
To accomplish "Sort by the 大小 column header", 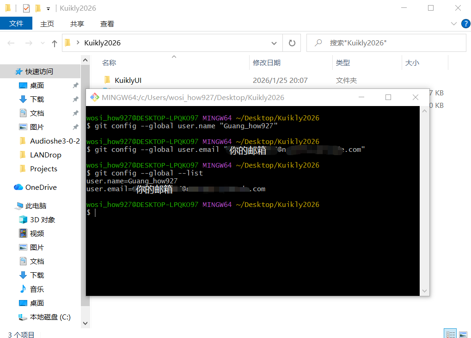I will coord(412,63).
